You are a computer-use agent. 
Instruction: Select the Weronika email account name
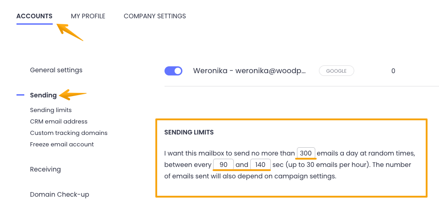250,71
